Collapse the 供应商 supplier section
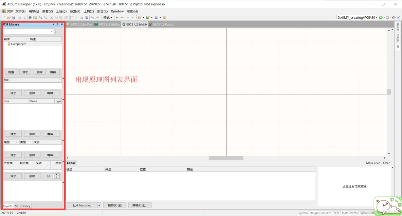The height and width of the screenshot is (216, 402). pos(63,162)
